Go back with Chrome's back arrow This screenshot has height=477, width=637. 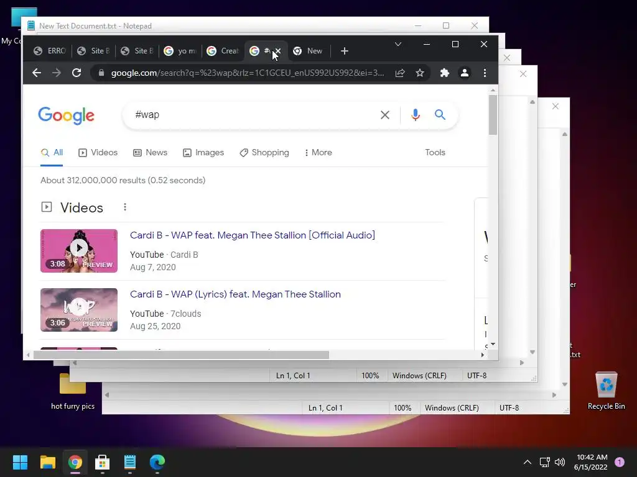[37, 73]
